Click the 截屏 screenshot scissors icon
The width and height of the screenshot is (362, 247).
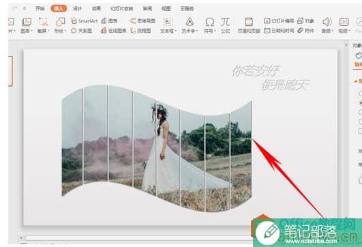pos(43,22)
